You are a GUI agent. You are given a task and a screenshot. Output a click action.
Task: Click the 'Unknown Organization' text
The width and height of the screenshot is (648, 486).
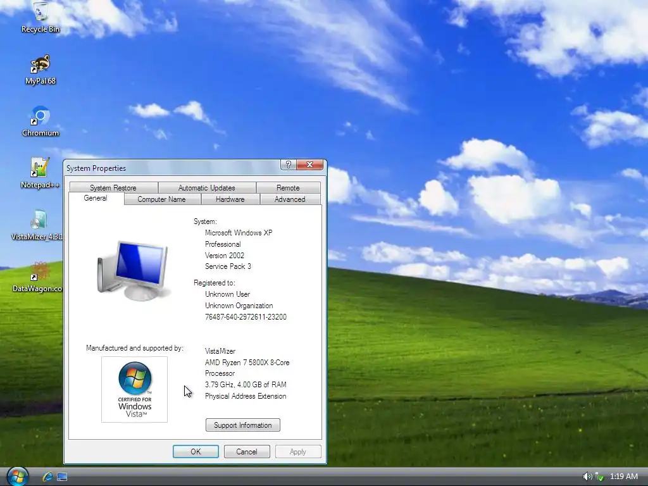tap(239, 306)
